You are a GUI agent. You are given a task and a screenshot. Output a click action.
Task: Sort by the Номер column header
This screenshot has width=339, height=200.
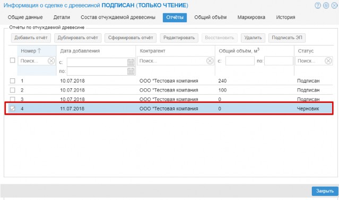click(31, 51)
